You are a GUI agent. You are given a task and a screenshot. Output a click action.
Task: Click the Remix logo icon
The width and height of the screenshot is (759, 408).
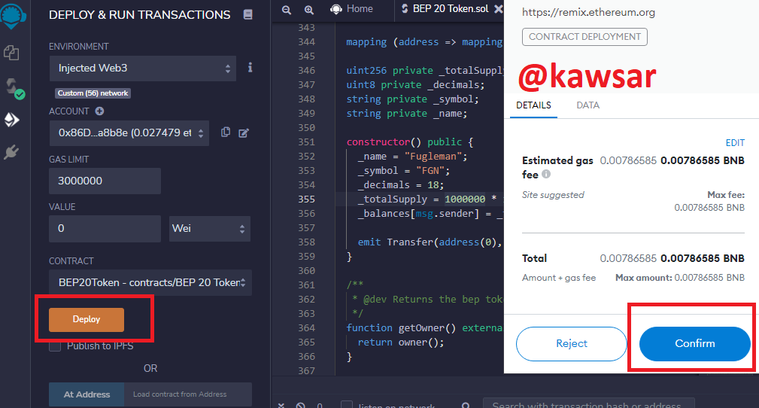coord(13,14)
